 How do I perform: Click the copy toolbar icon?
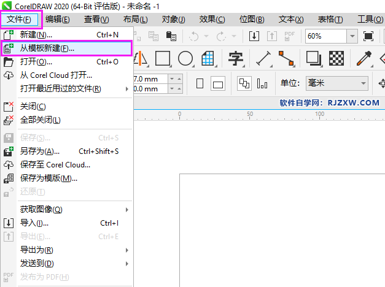pos(154,36)
